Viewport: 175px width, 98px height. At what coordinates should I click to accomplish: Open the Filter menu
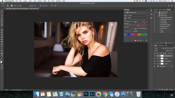[x=45, y=1]
